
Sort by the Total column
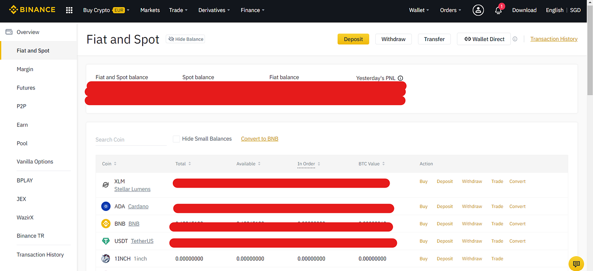click(183, 164)
